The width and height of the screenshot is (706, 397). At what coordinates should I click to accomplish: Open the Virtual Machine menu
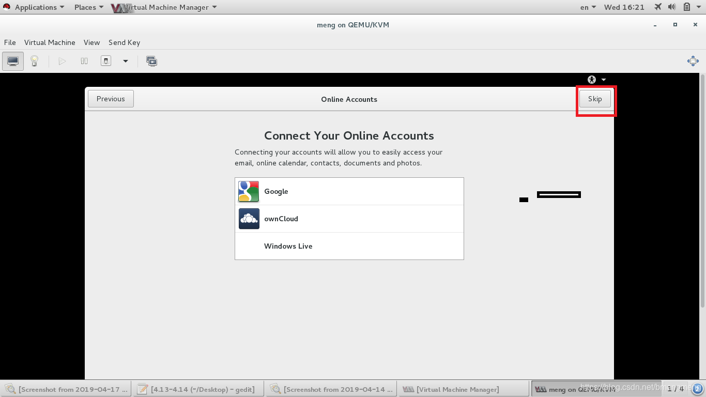(x=50, y=42)
